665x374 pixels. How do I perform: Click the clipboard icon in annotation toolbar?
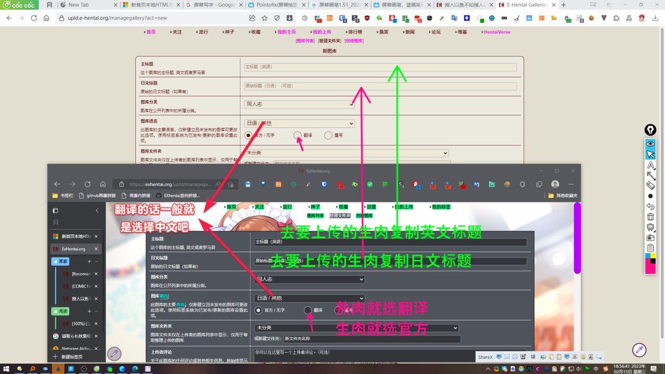coord(650,248)
